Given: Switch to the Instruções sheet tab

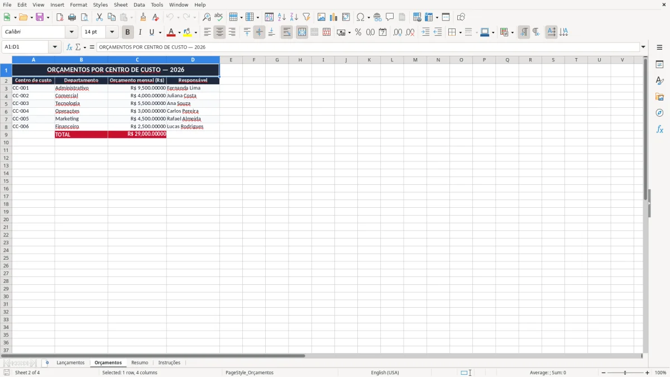Looking at the screenshot, I should coord(169,363).
